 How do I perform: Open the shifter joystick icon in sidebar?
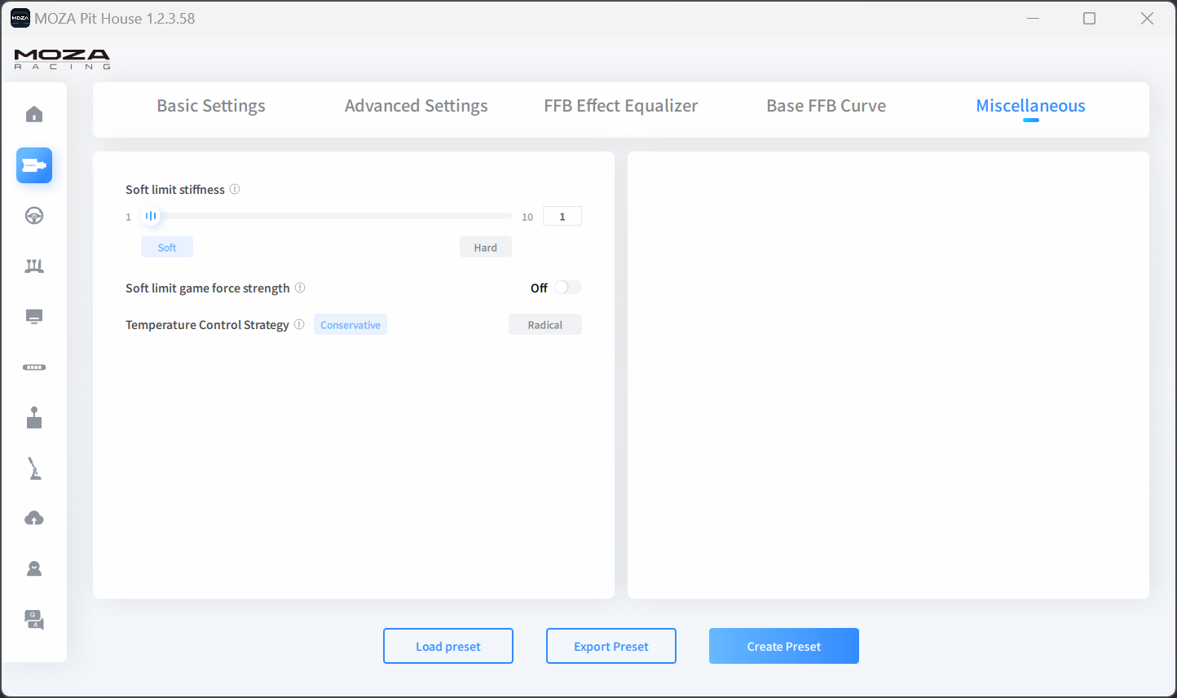[x=34, y=418]
